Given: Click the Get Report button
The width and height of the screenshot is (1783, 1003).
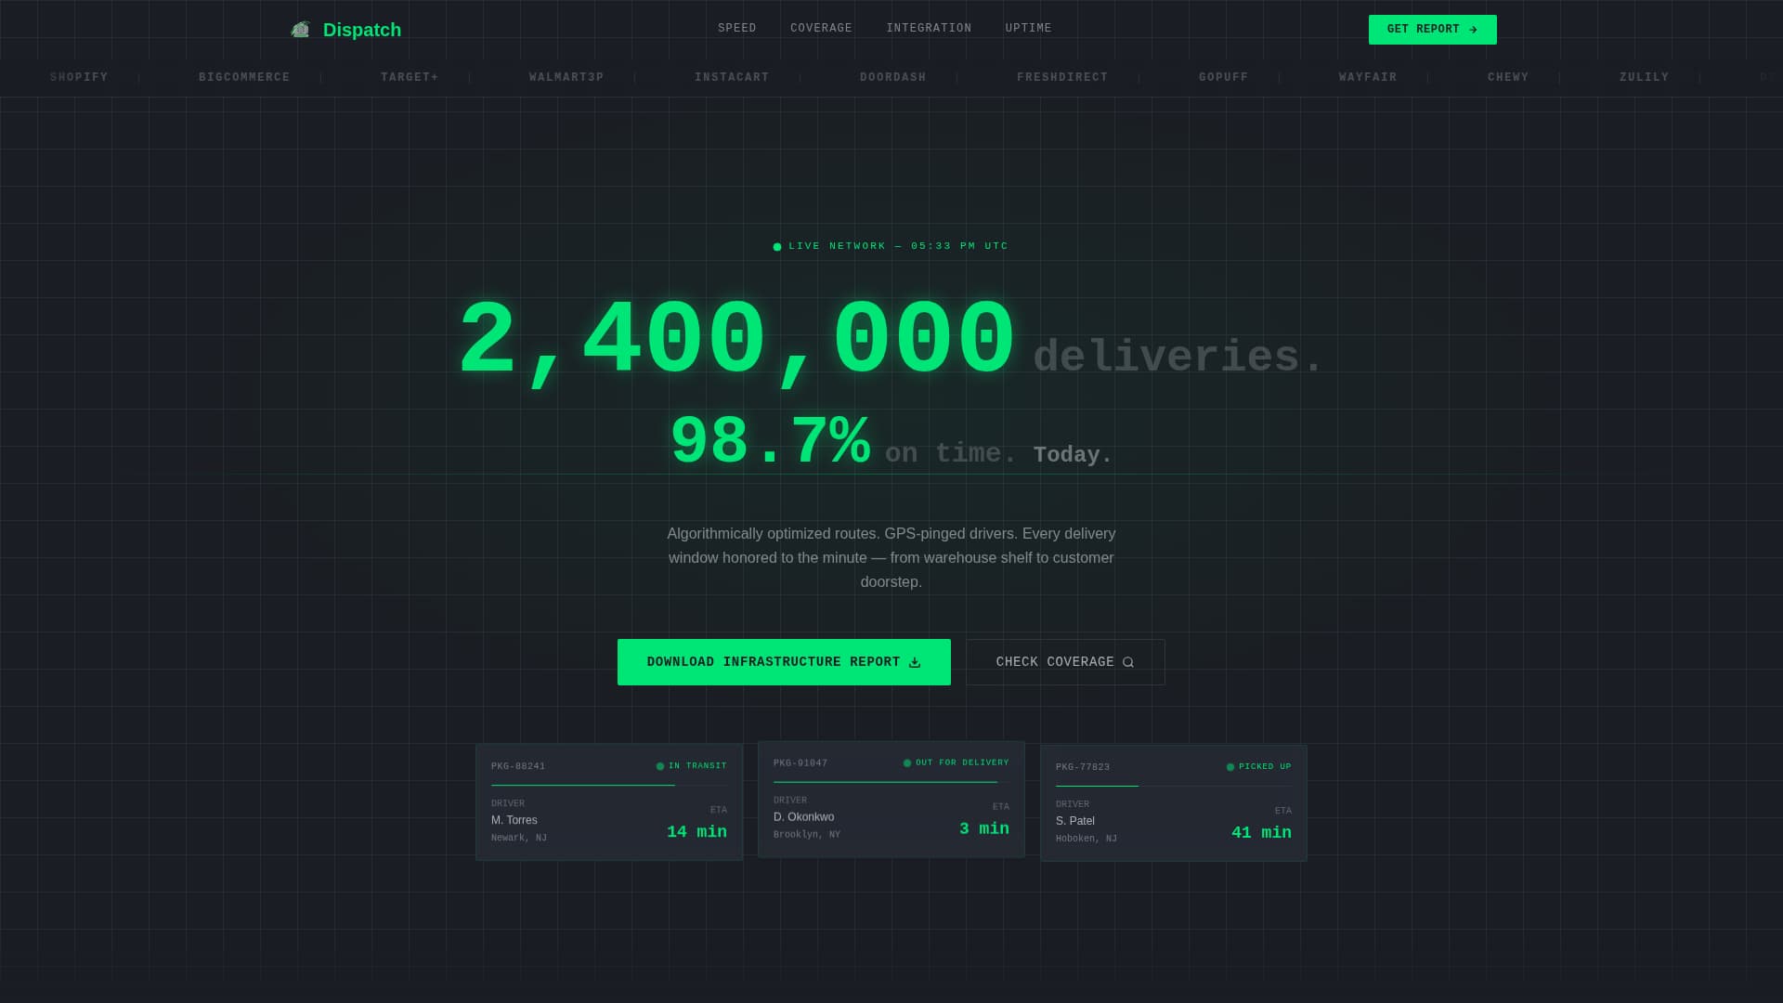Looking at the screenshot, I should 1432,30.
